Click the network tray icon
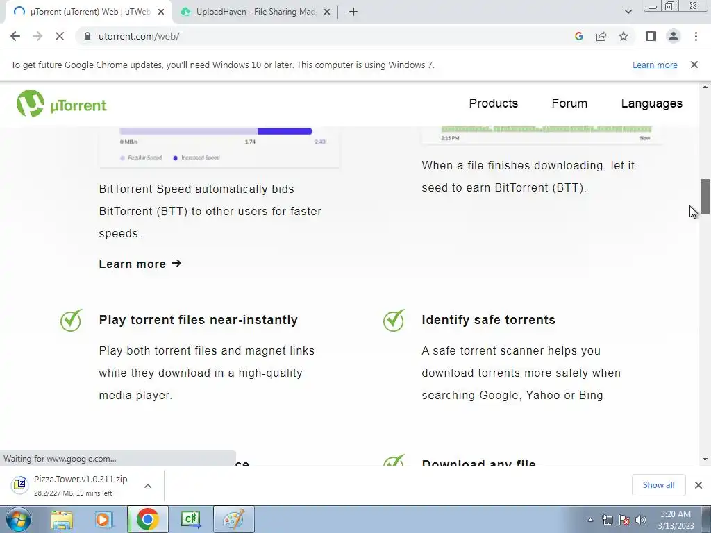The width and height of the screenshot is (711, 533). [x=607, y=520]
